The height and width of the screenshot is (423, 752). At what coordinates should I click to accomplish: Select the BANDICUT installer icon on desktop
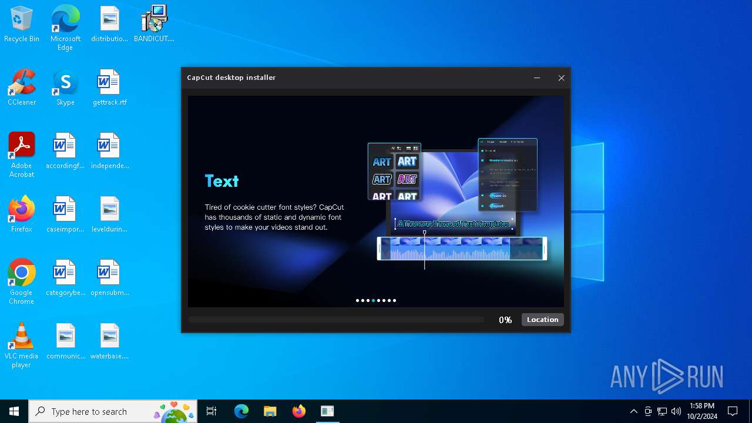pos(154,25)
